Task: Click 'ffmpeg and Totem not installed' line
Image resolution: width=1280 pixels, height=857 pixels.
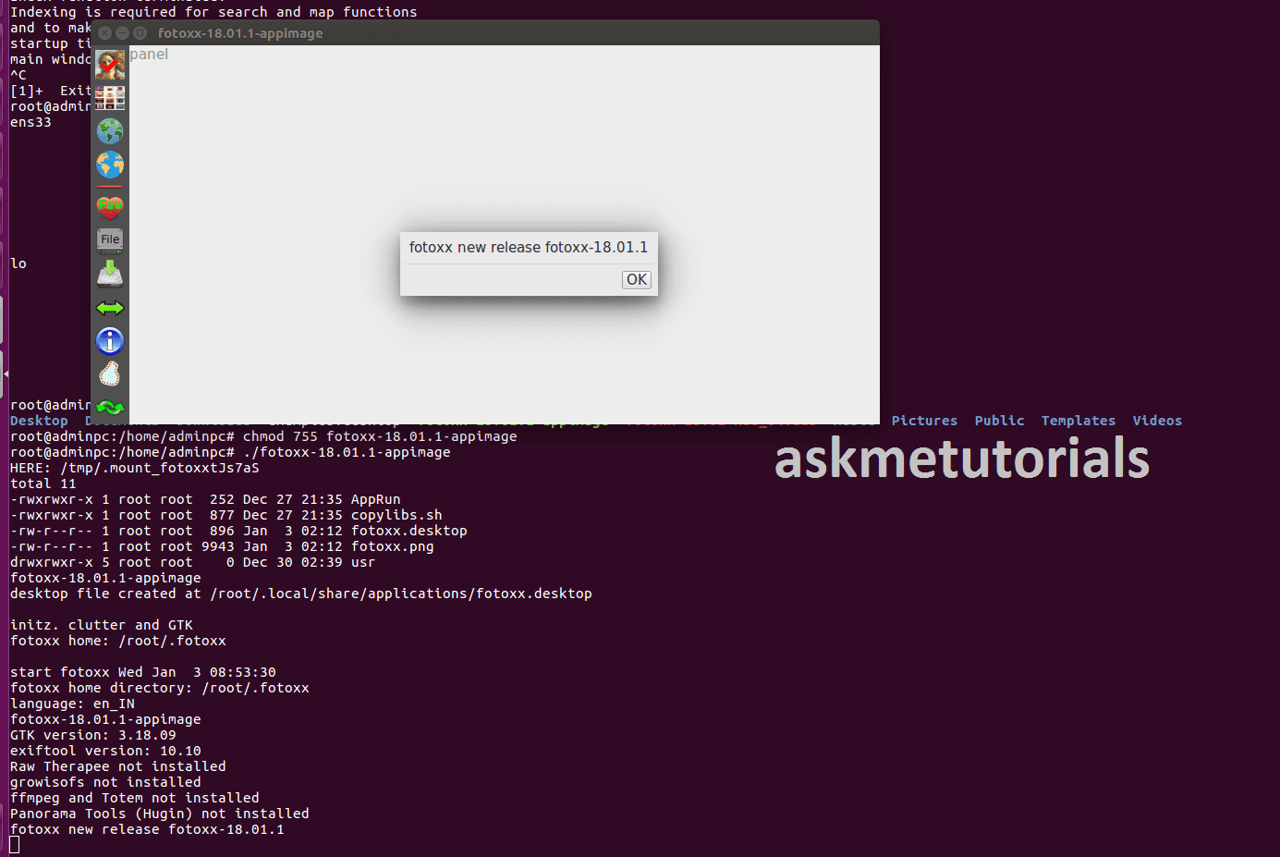Action: pos(135,798)
